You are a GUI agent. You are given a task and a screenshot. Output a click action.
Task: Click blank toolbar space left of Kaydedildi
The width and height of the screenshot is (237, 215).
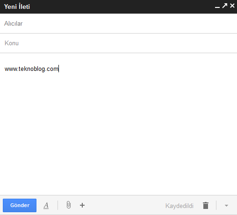pyautogui.click(x=125, y=206)
